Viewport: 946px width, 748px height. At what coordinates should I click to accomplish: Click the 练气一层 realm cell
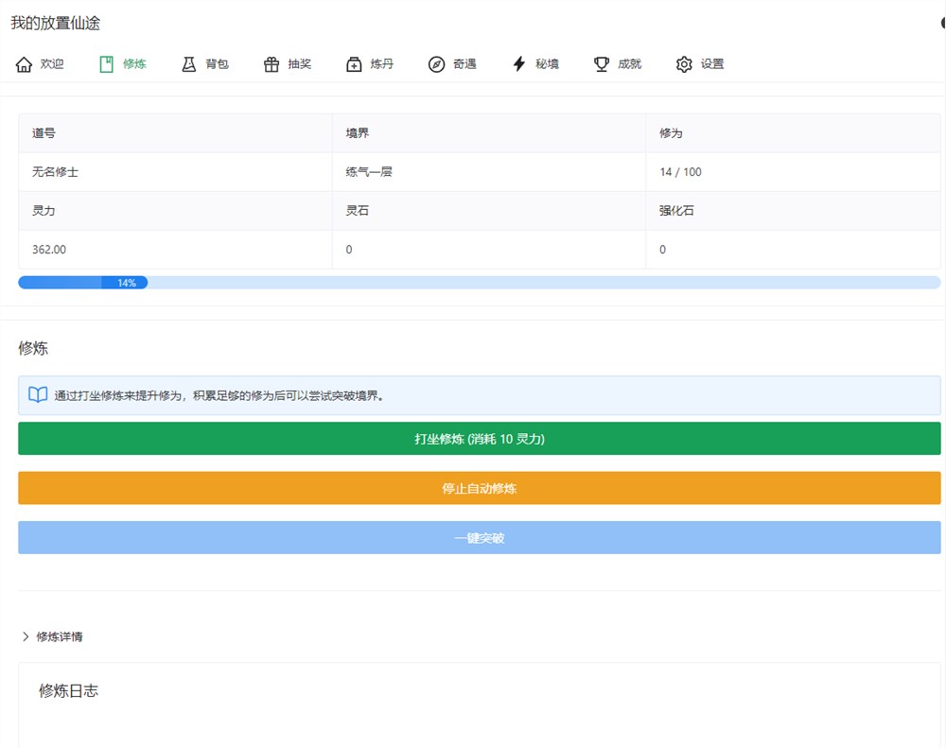[369, 172]
